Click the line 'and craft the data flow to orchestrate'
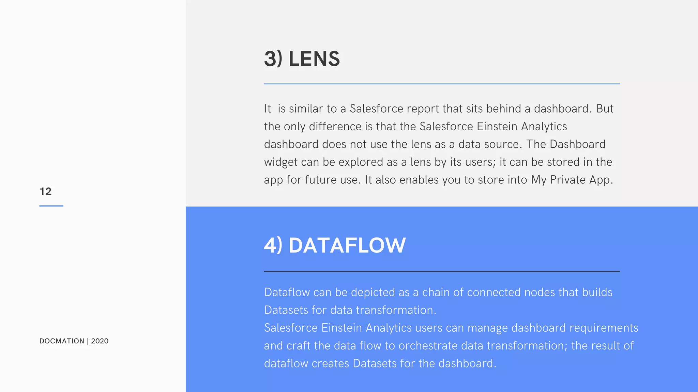Image resolution: width=698 pixels, height=392 pixels. pyautogui.click(x=449, y=346)
